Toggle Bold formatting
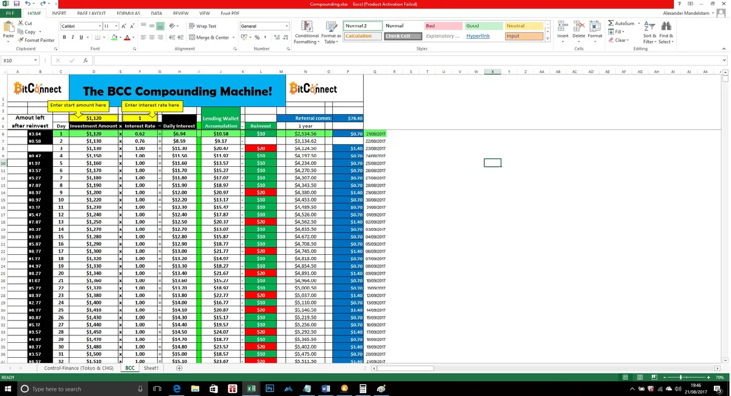This screenshot has height=396, width=731. tap(64, 38)
